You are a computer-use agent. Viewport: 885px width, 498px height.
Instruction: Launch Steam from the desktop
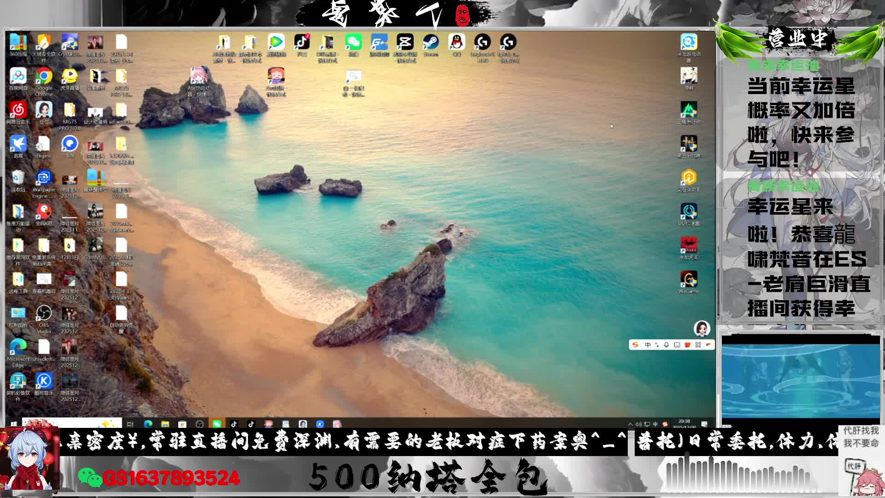tap(431, 42)
